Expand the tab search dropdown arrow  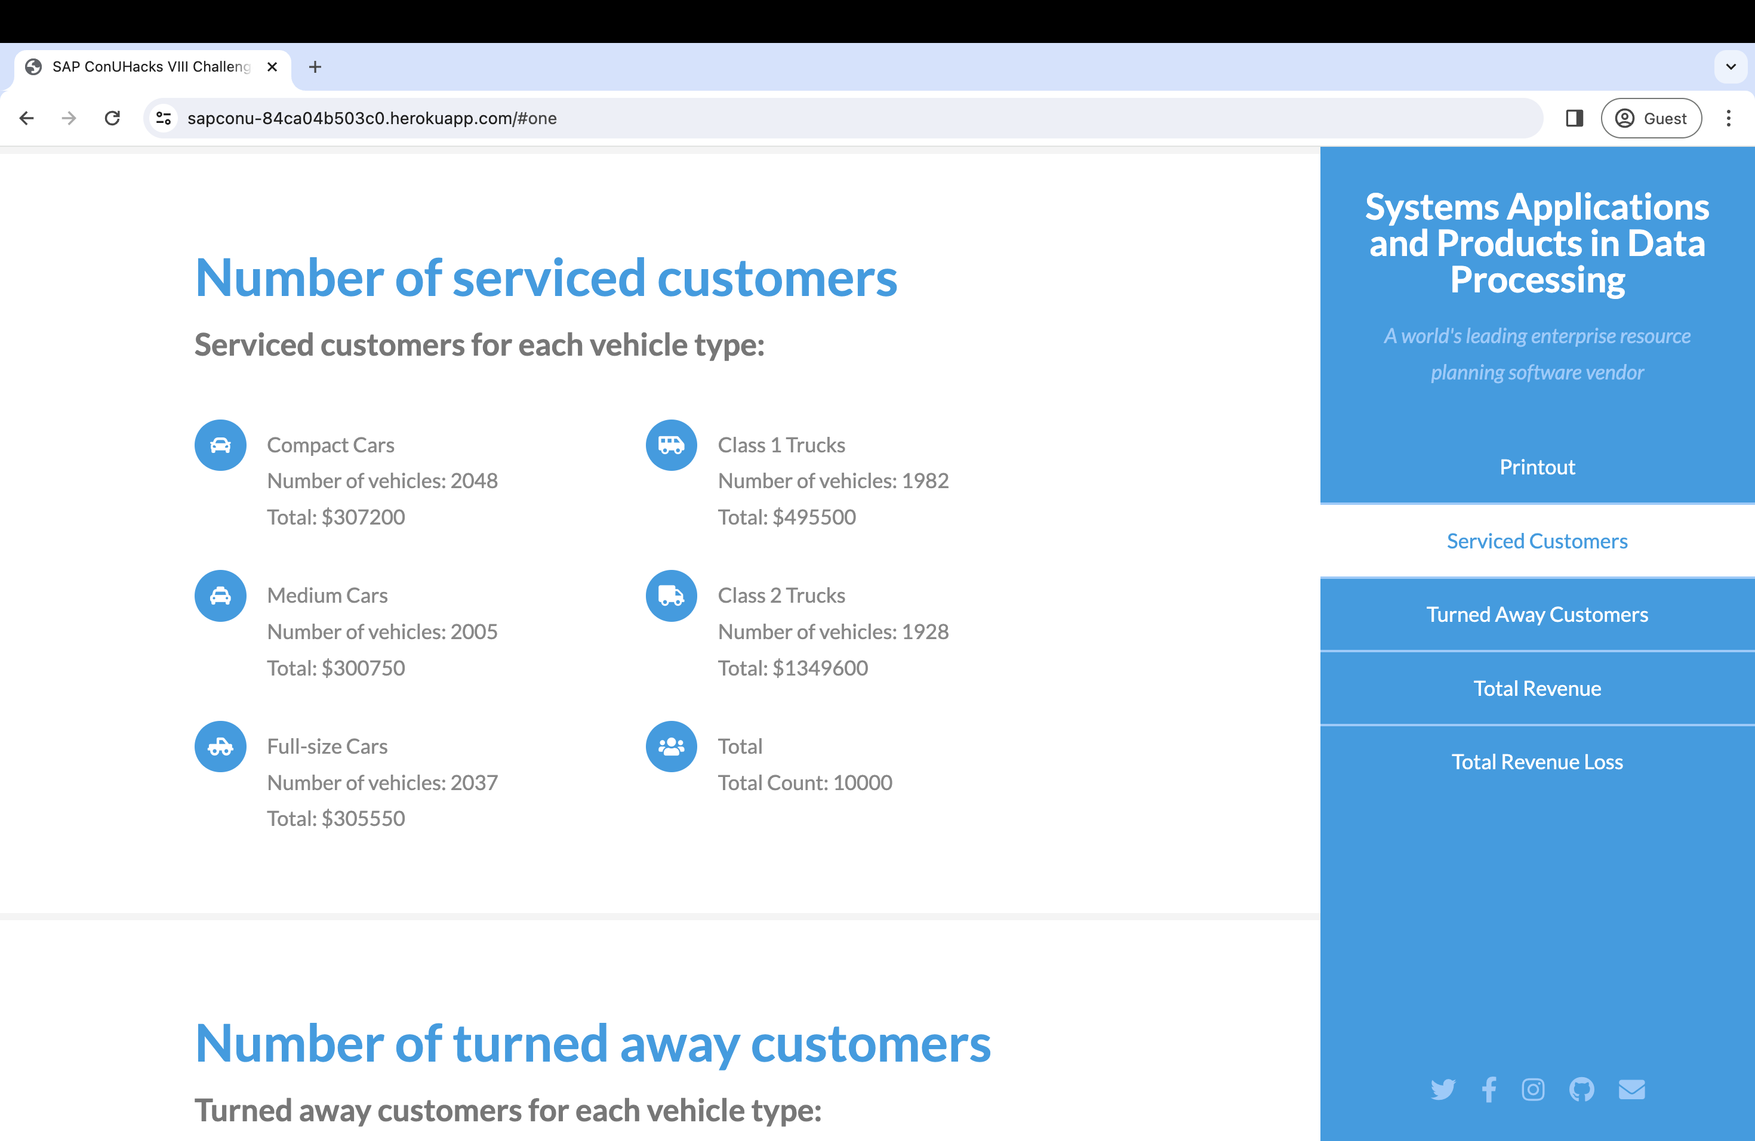click(1731, 67)
